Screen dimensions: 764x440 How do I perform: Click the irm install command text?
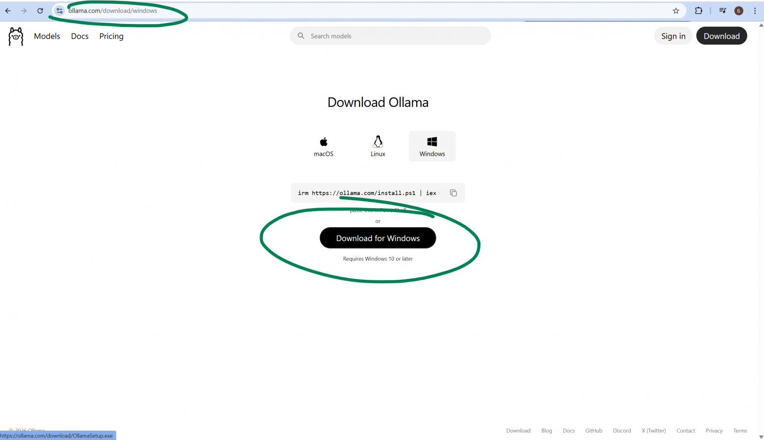tap(367, 193)
